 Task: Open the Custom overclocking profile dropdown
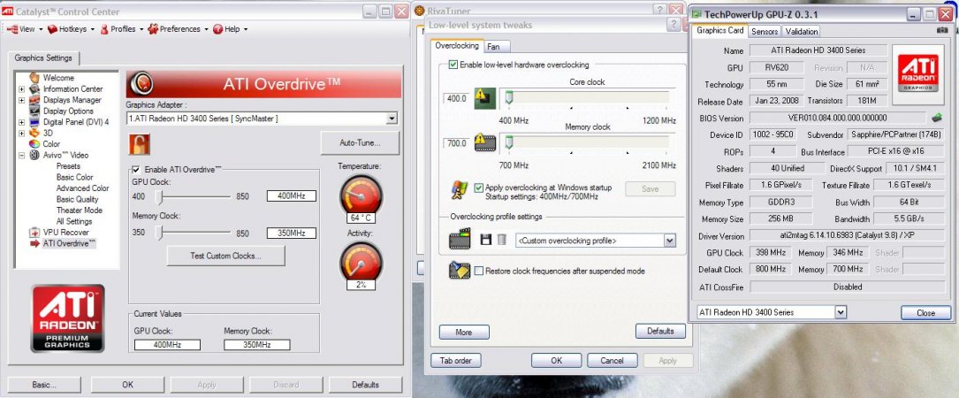[x=670, y=241]
